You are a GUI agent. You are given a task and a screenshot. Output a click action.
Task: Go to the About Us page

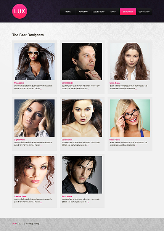coord(83,12)
